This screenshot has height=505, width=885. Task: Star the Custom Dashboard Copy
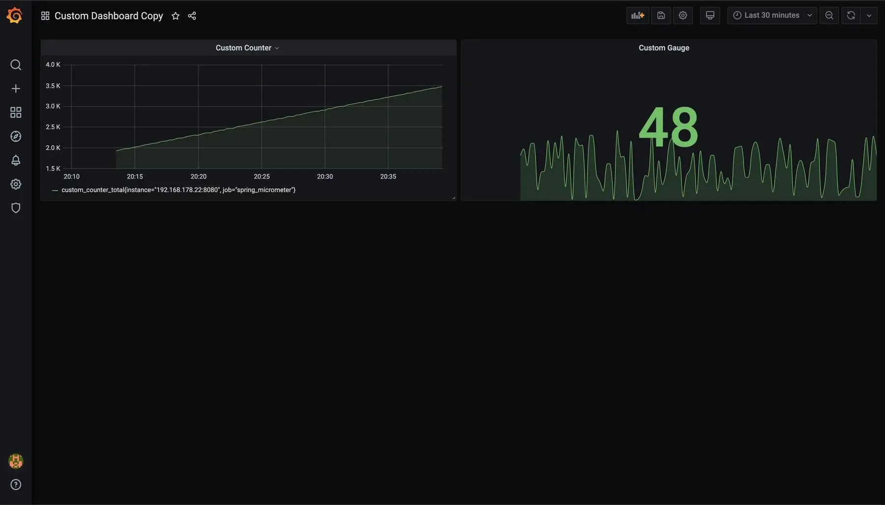pos(175,15)
